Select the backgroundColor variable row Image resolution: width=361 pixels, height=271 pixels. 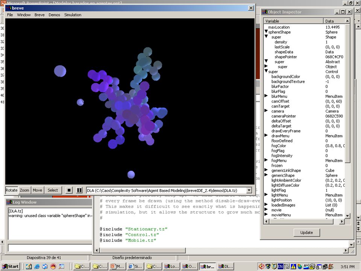[304, 76]
